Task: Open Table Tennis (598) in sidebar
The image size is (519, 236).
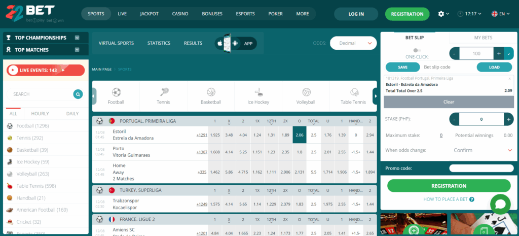Action: (36, 186)
